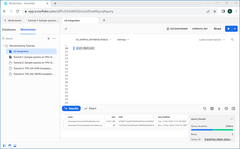Open Tutorial 2: Sample queries on TPC-D
The width and height of the screenshot is (240, 149).
[x=31, y=63]
